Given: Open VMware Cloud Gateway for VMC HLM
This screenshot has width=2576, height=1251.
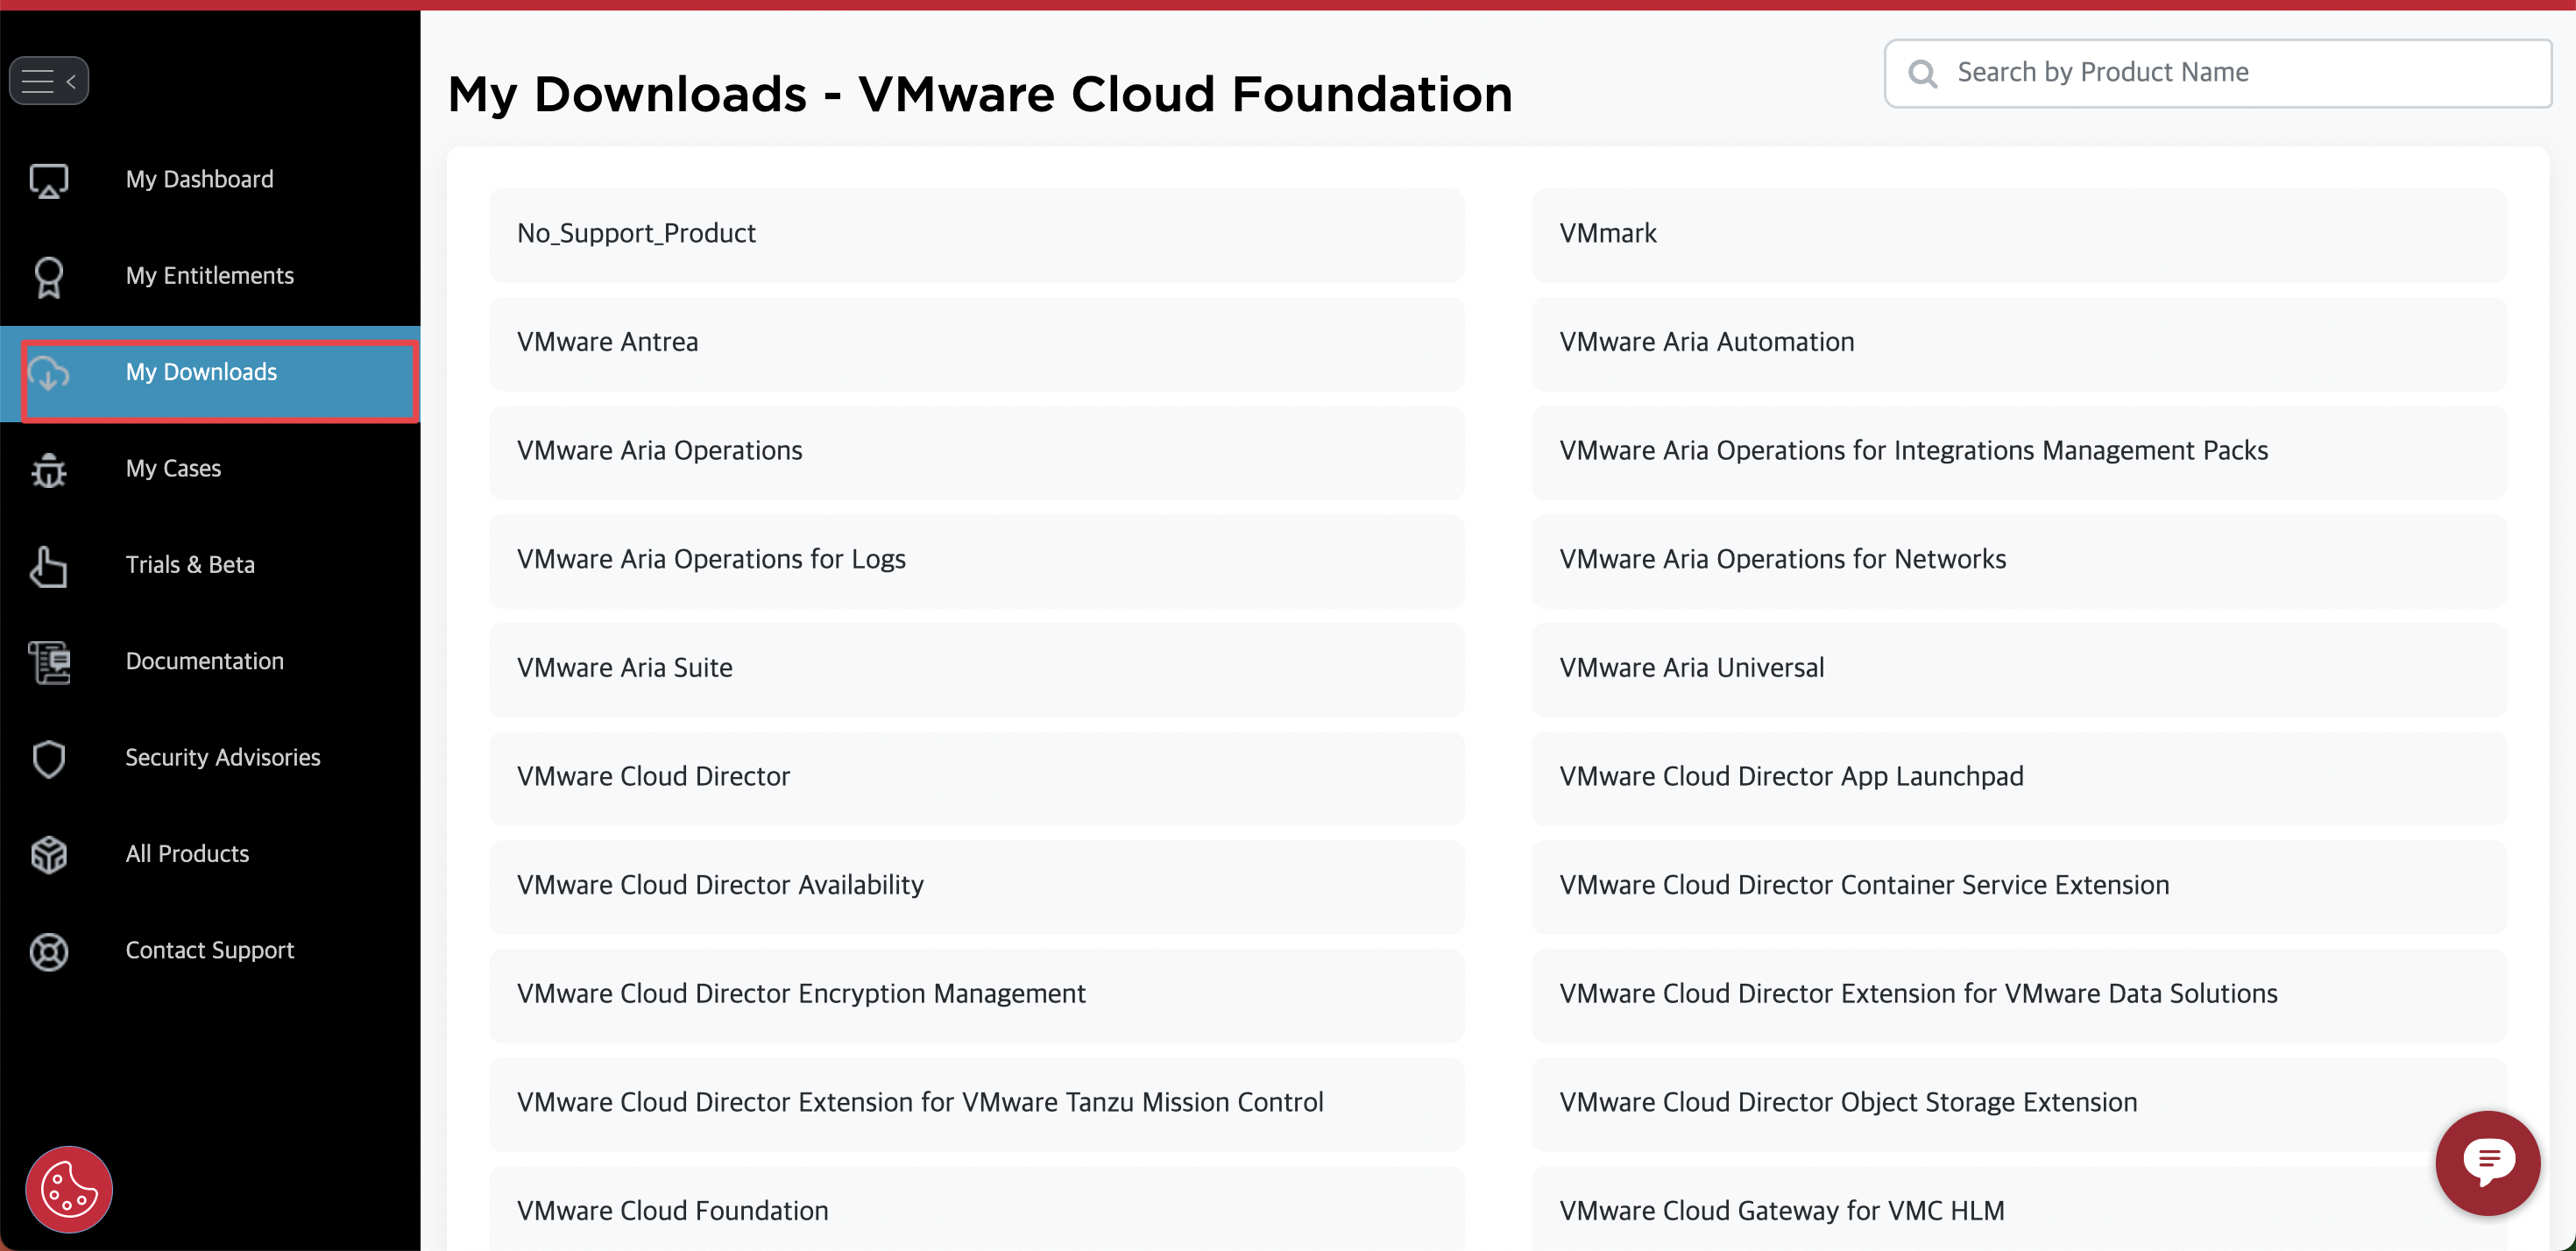Looking at the screenshot, I should [2018, 1209].
